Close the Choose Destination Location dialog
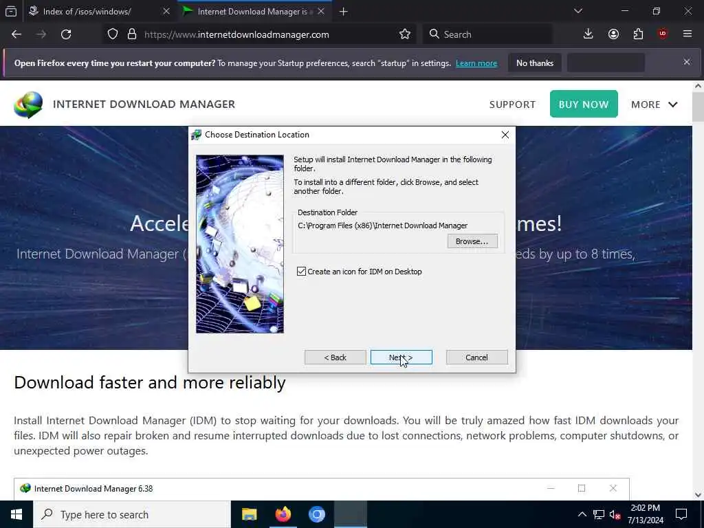This screenshot has height=528, width=704. coord(505,135)
